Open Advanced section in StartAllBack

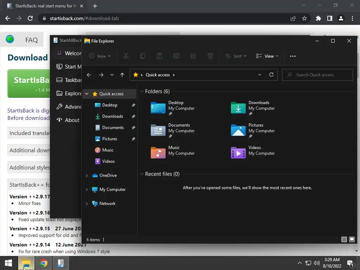coord(69,107)
